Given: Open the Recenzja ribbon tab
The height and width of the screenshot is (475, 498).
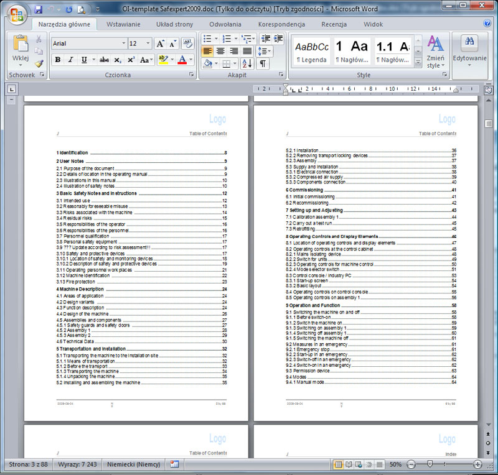Looking at the screenshot, I should click(334, 24).
